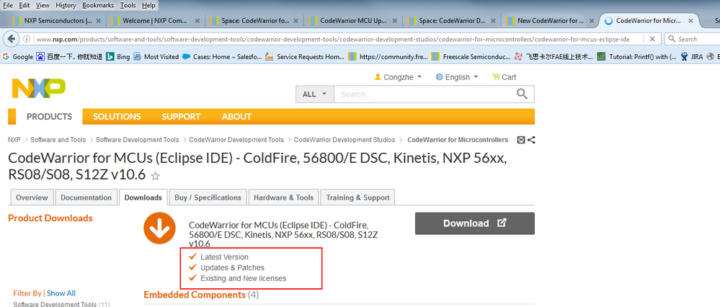Open the SUPPORT navigation menu
This screenshot has width=720, height=307.
pos(181,117)
